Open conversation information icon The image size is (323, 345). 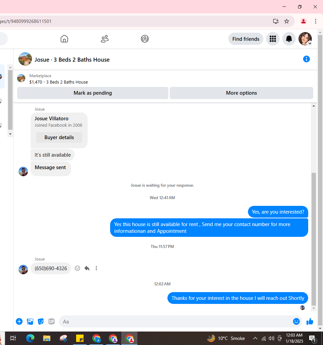click(x=306, y=59)
